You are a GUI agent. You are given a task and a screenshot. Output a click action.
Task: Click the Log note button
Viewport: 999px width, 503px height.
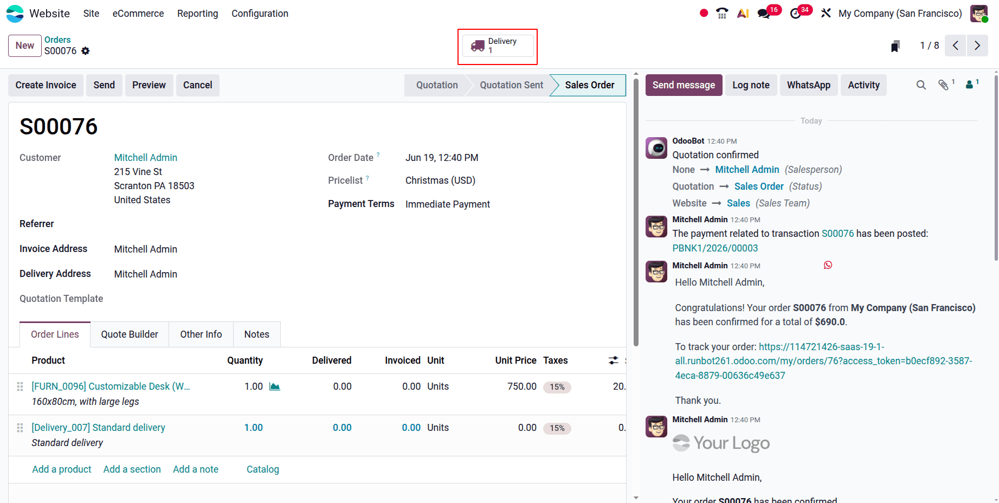click(x=751, y=85)
